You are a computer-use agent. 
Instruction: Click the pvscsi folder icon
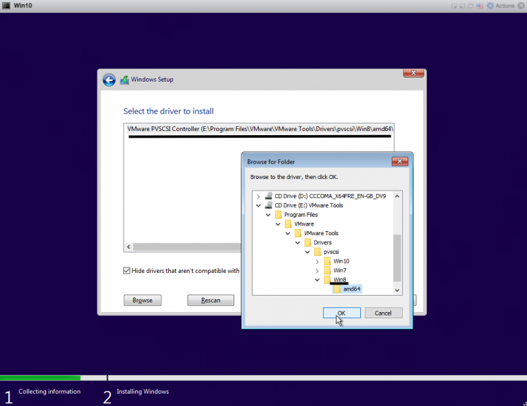[x=317, y=252]
